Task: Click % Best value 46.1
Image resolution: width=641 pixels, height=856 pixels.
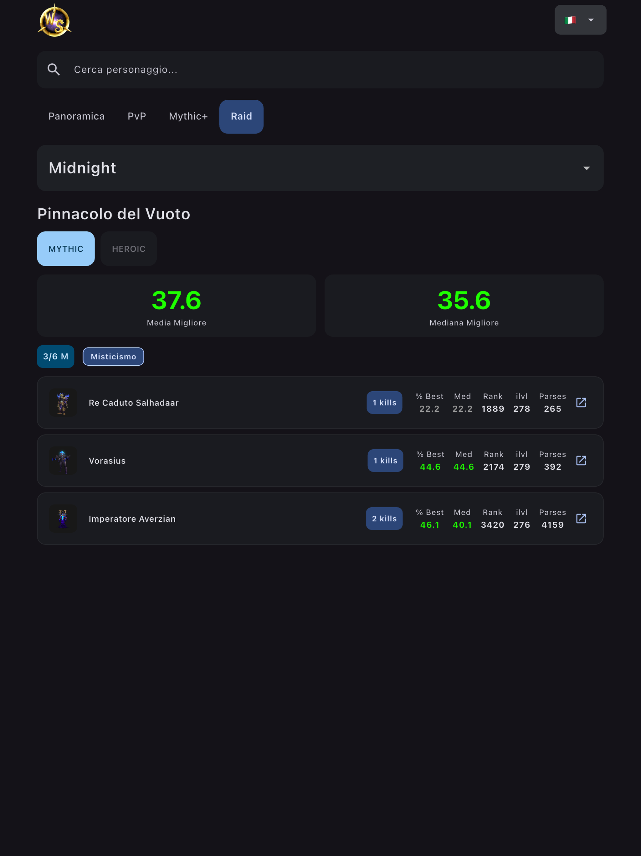Action: (x=429, y=525)
